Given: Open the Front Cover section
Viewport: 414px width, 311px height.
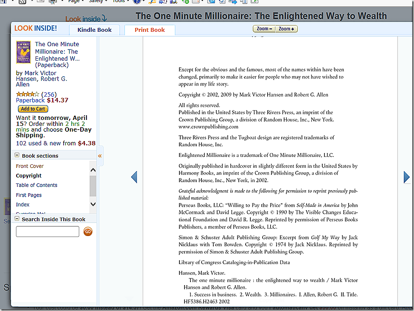Looking at the screenshot, I should (x=30, y=166).
